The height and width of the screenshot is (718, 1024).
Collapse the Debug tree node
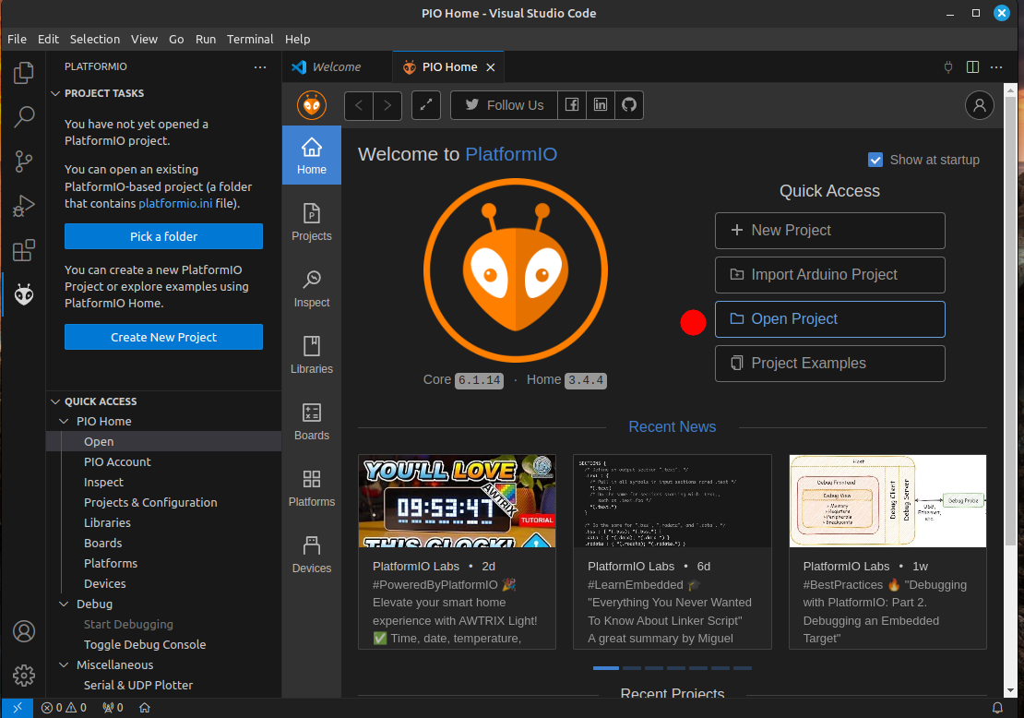pyautogui.click(x=64, y=604)
